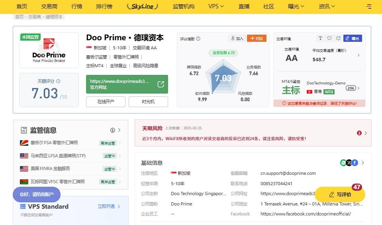This screenshot has width=382, height=225.
Task: Open 排行榜 in navigation bar
Action: [104, 7]
